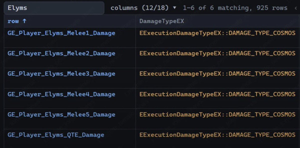Toggle the ascending sort arrow on row
Viewport: 300px width, 148px height.
(24, 21)
